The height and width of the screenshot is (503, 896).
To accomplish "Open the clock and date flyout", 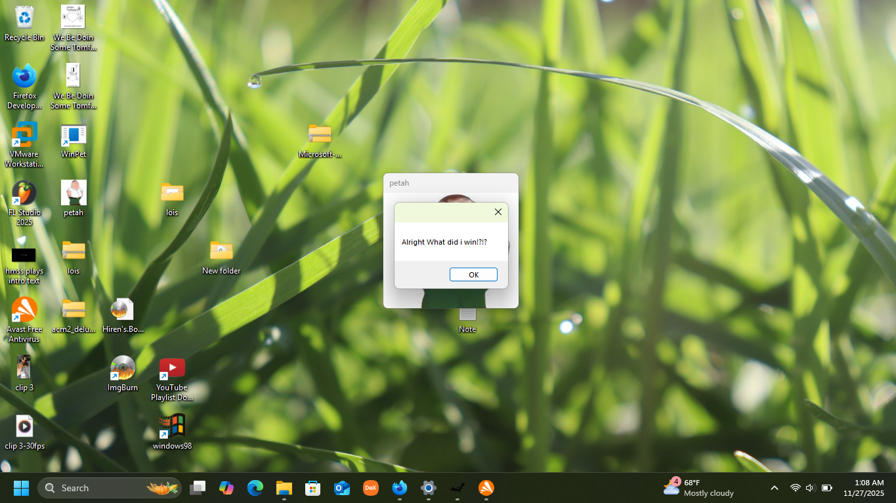I will (864, 488).
